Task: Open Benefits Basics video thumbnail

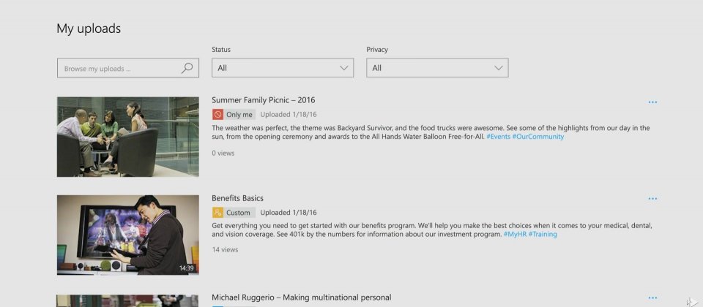Action: [127, 235]
